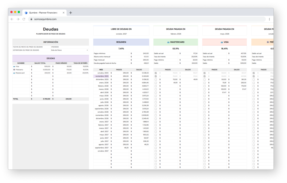
Task: Click the bank icon beside Préstamo in debts list
Action: (x=14, y=70)
